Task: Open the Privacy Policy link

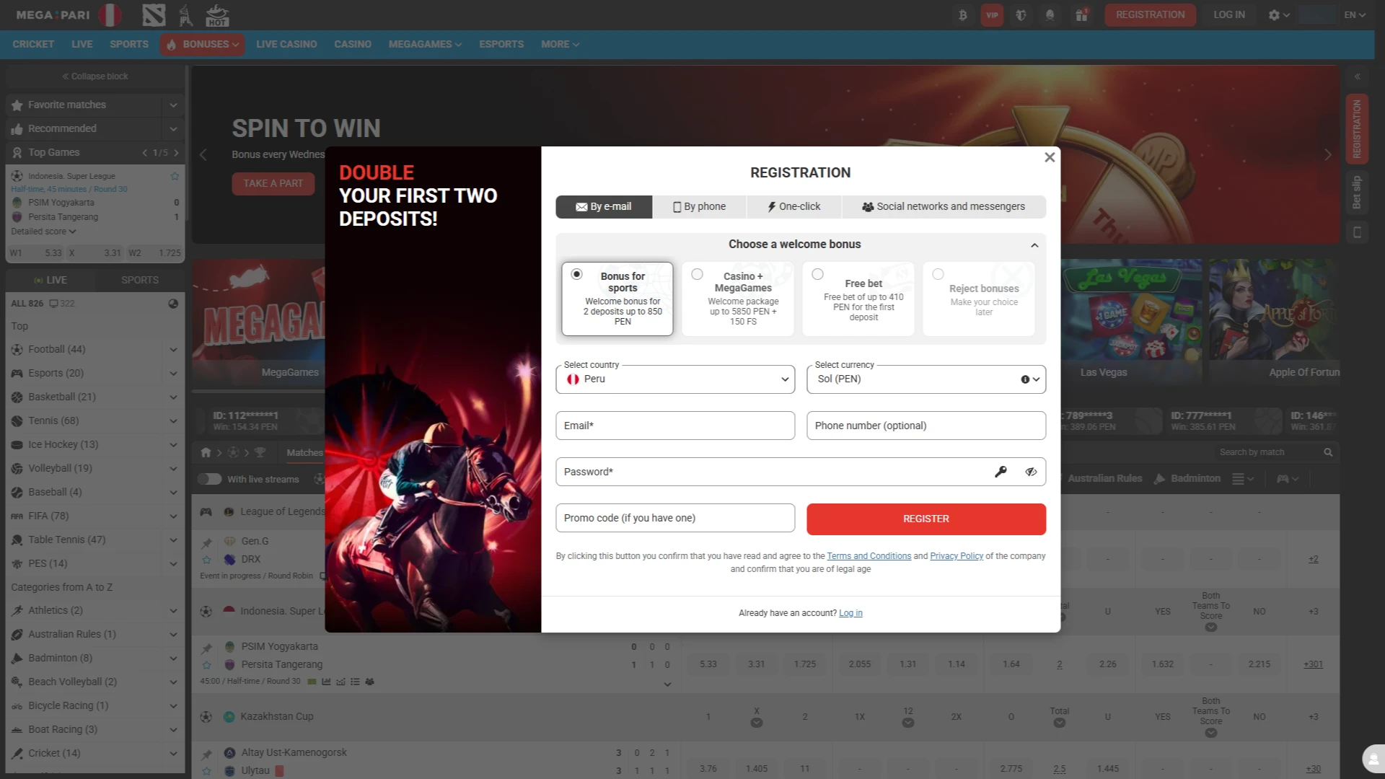Action: [957, 556]
